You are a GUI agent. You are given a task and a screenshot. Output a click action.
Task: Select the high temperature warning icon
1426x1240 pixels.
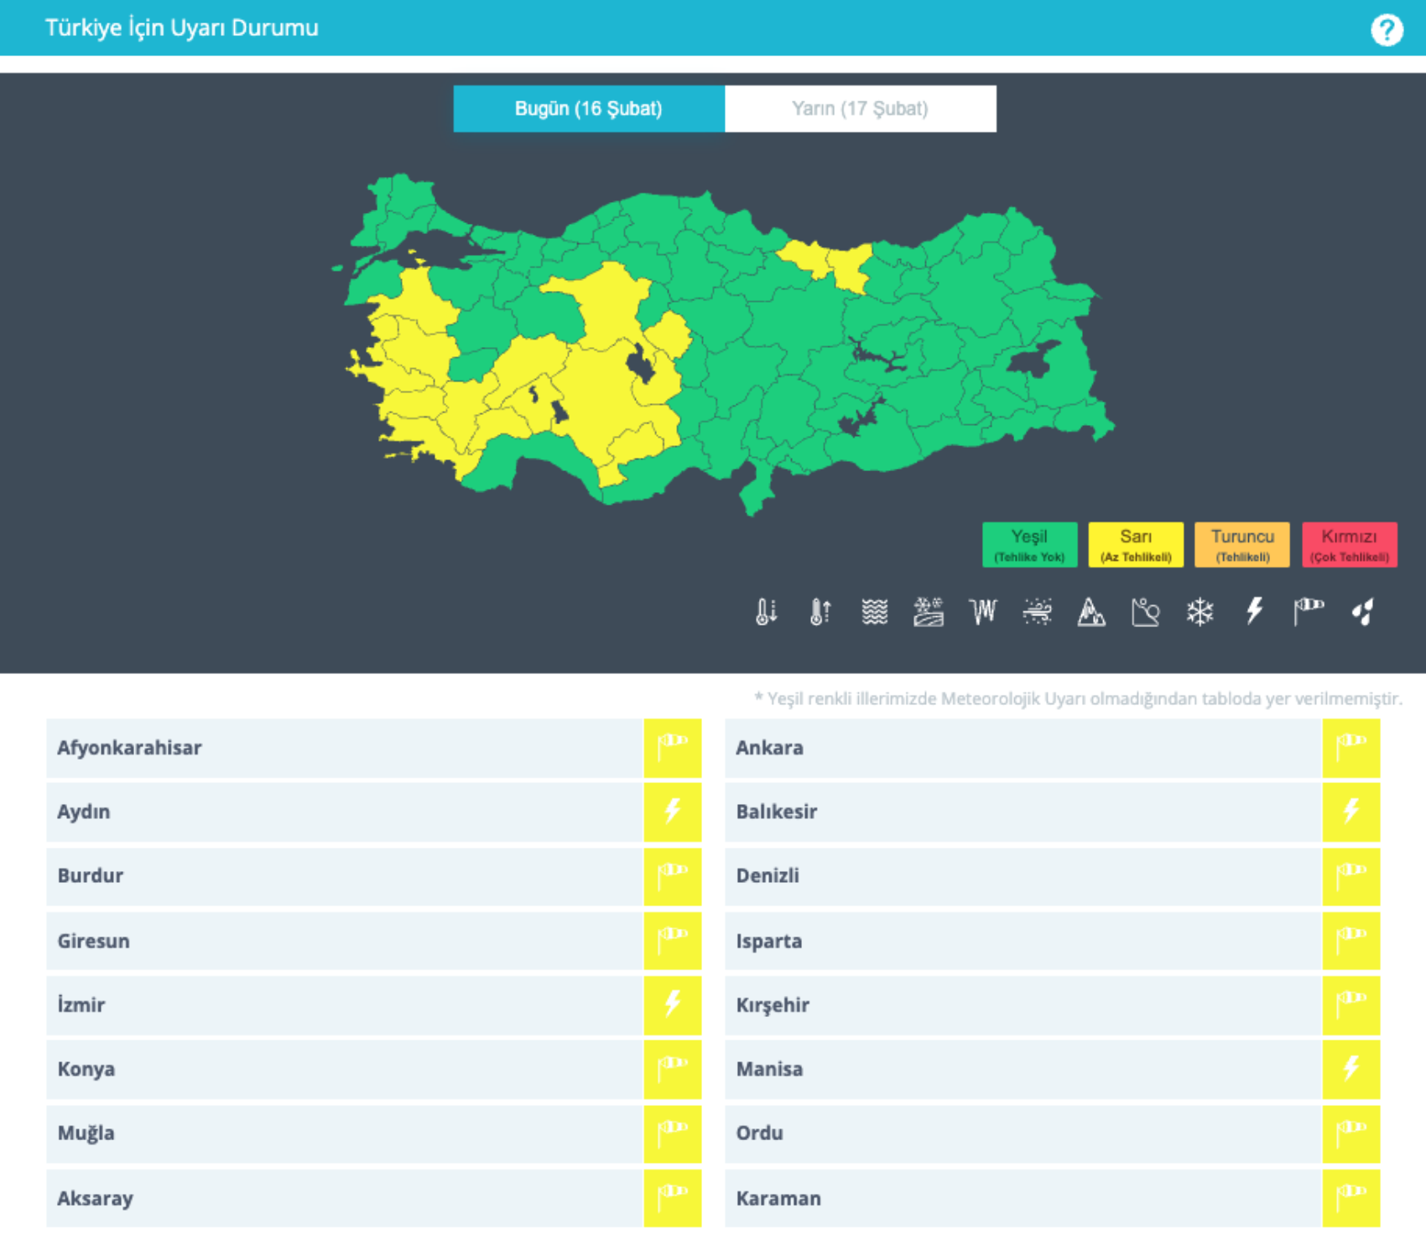[x=820, y=612]
